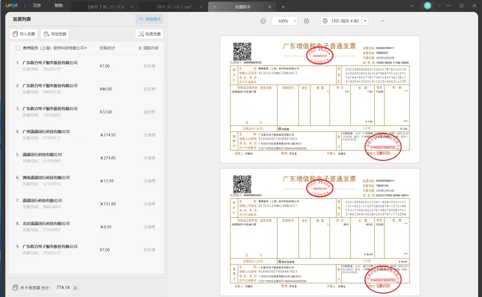Click the dropdown arrow on the 发票助手 tab
Viewport: 482px width, 297px height.
(x=215, y=7)
